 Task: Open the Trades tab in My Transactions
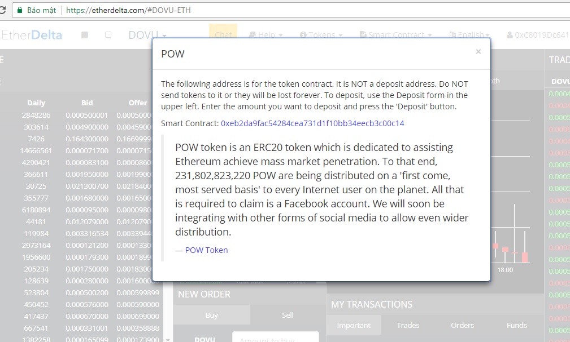[x=408, y=325]
